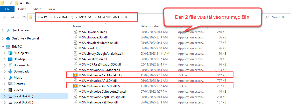Sort files by the Name column header
The height and width of the screenshot is (105, 291).
77,26
